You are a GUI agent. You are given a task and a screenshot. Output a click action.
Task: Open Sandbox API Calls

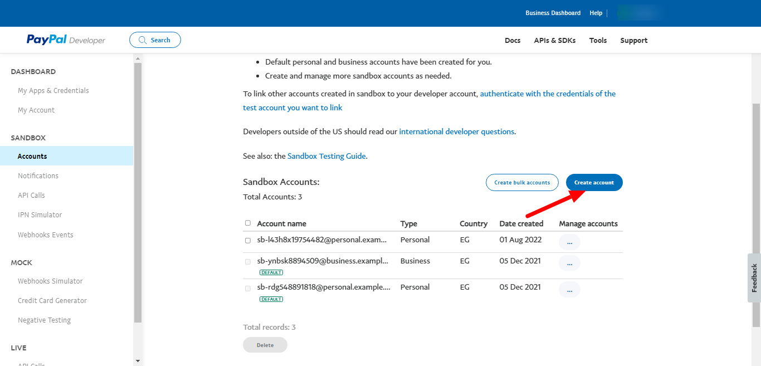[x=31, y=196]
